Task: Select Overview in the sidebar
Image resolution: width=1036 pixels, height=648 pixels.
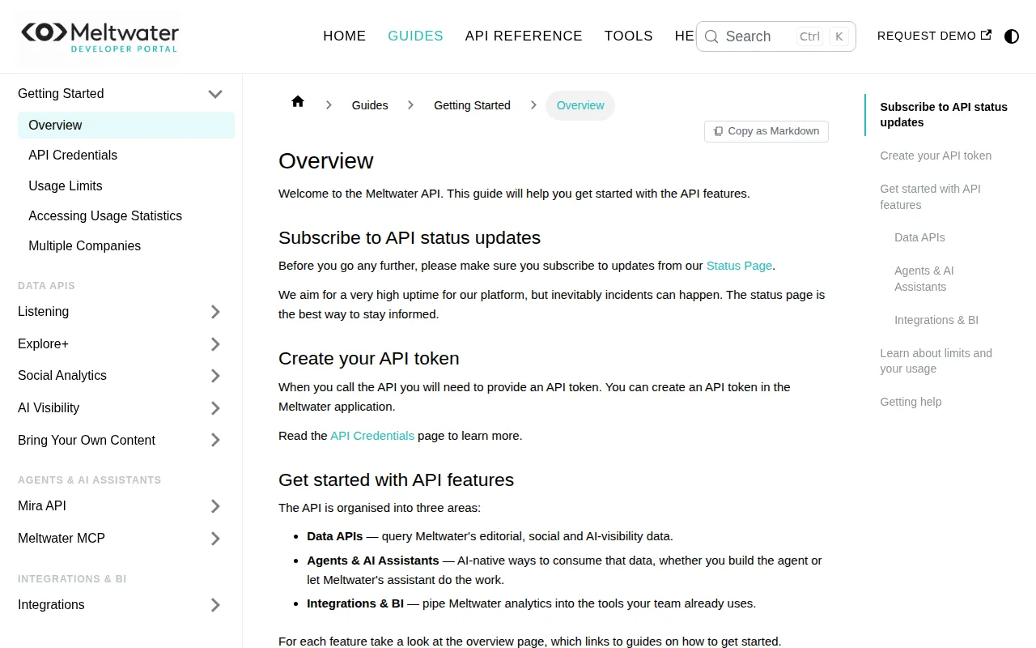Action: click(x=126, y=126)
